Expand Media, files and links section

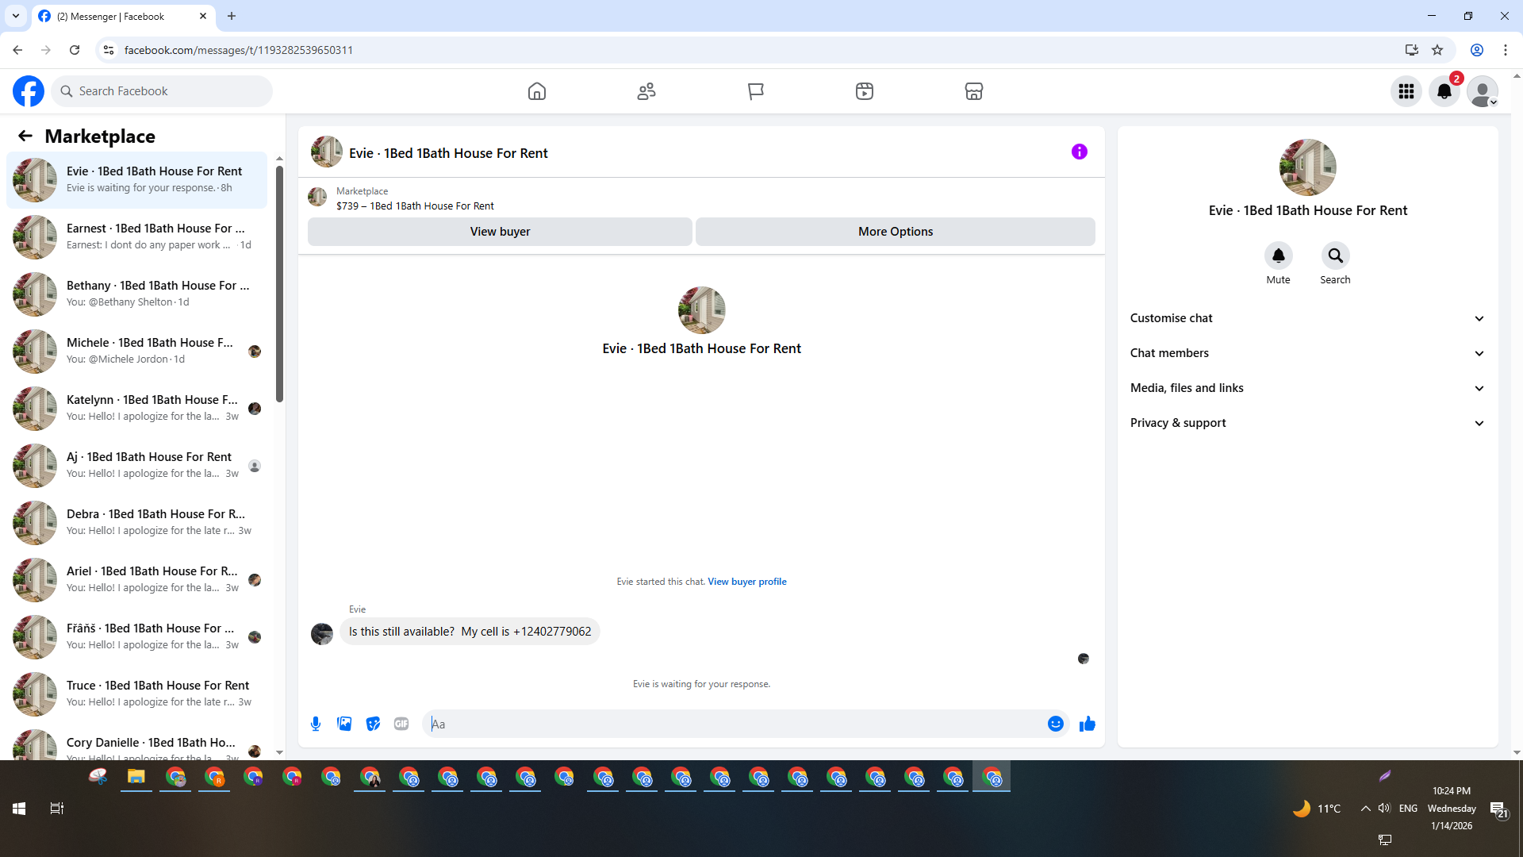pos(1307,388)
